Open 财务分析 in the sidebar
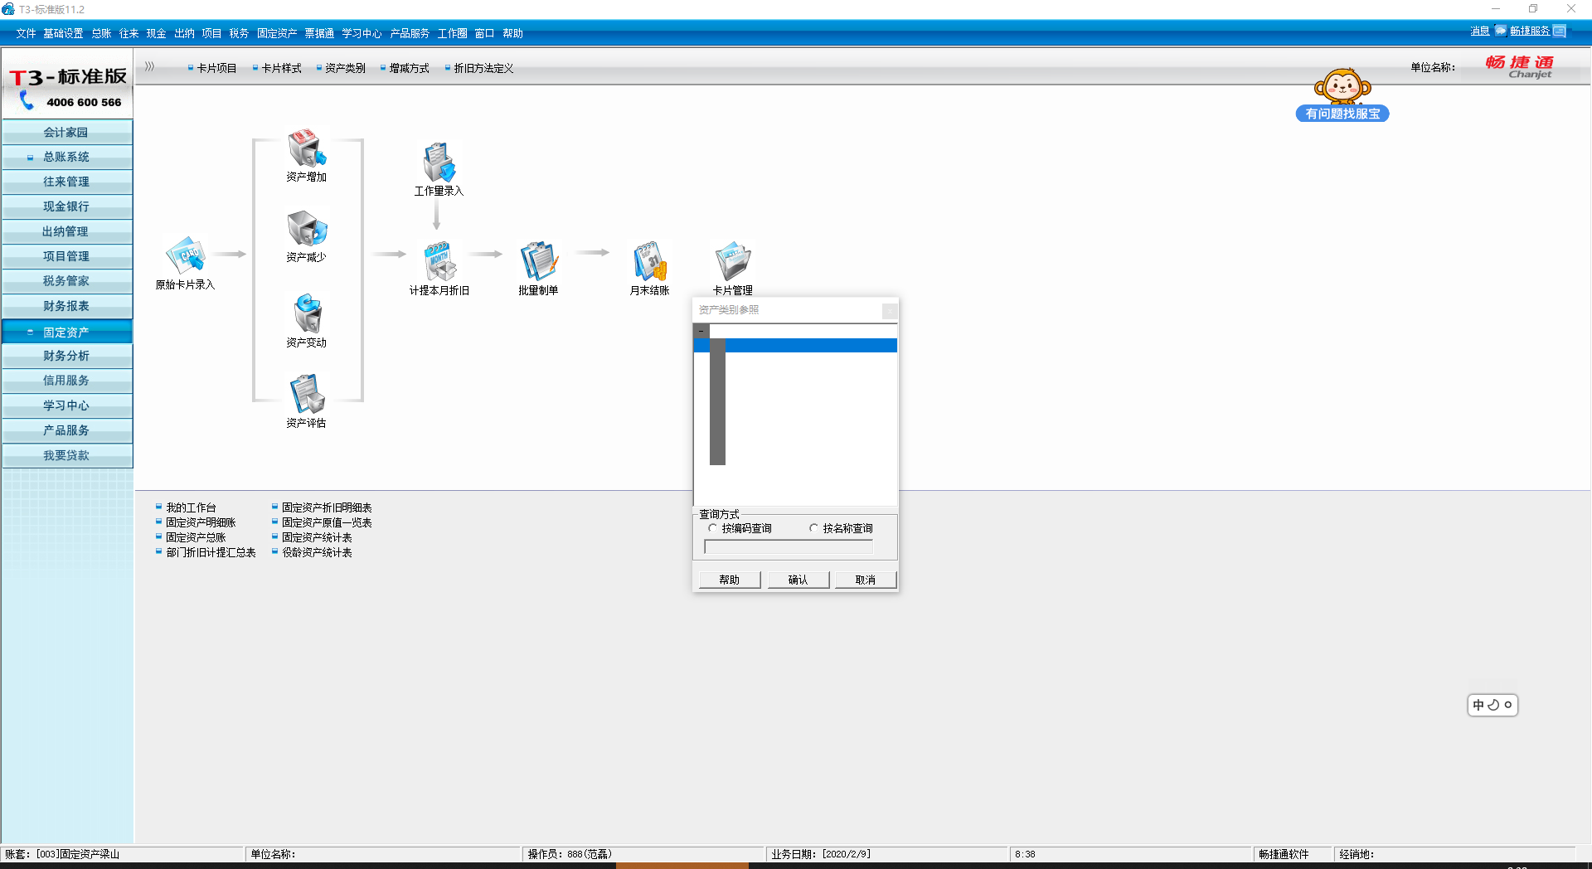1592x869 pixels. (x=67, y=356)
